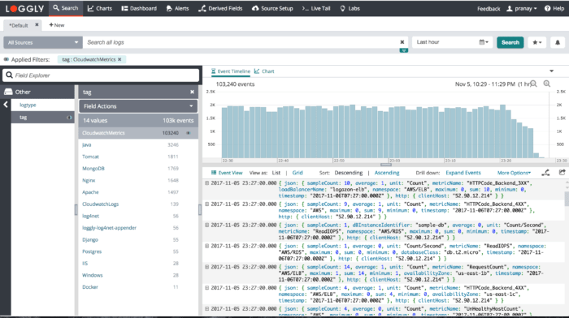Open the More Options menu
The height and width of the screenshot is (318, 569).
(514, 173)
